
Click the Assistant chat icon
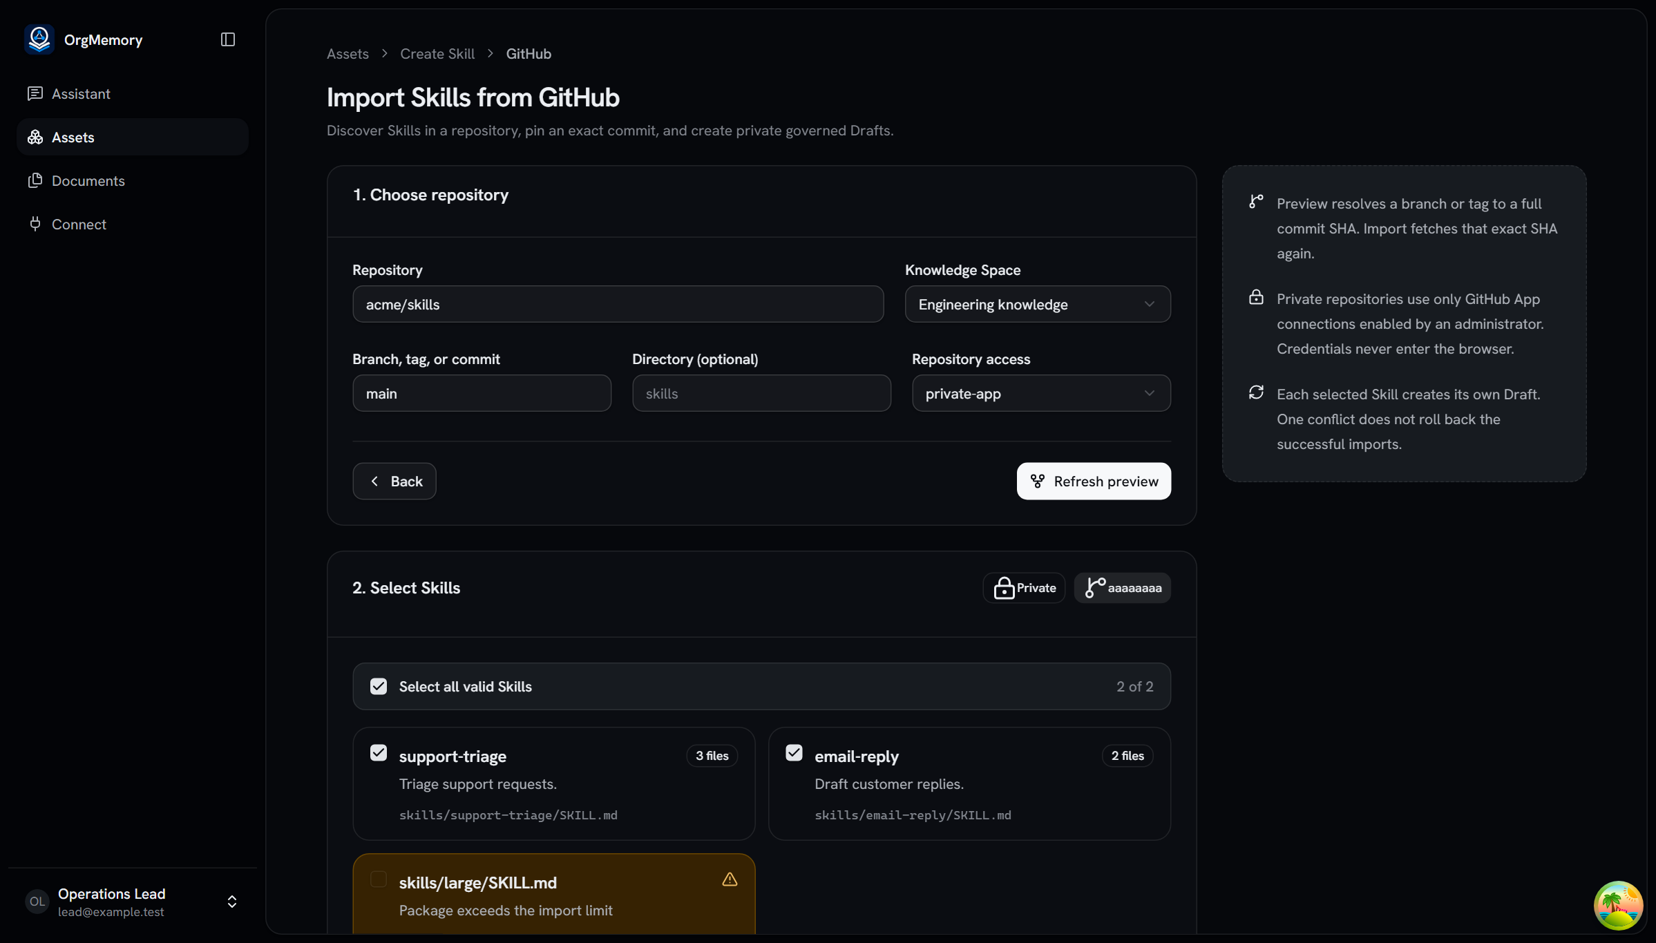[35, 93]
